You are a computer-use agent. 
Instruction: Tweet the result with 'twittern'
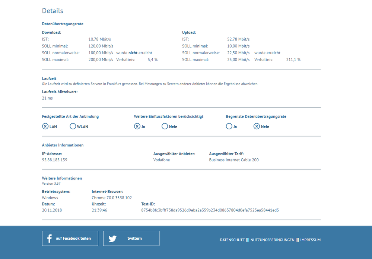[x=131, y=239]
